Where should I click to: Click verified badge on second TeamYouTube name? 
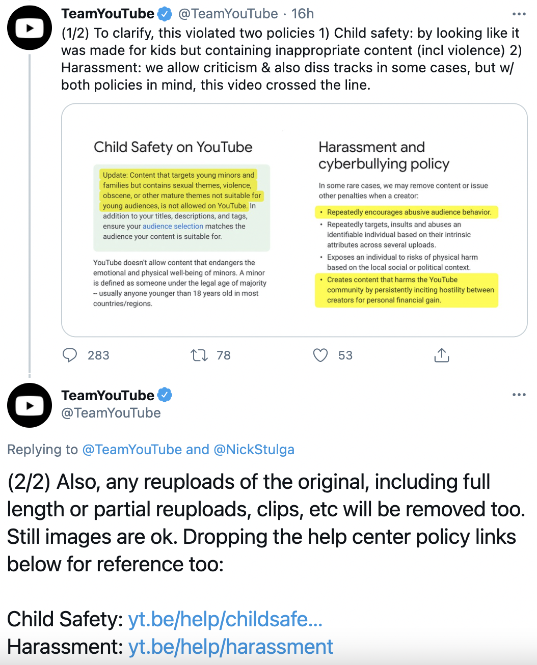[x=165, y=395]
